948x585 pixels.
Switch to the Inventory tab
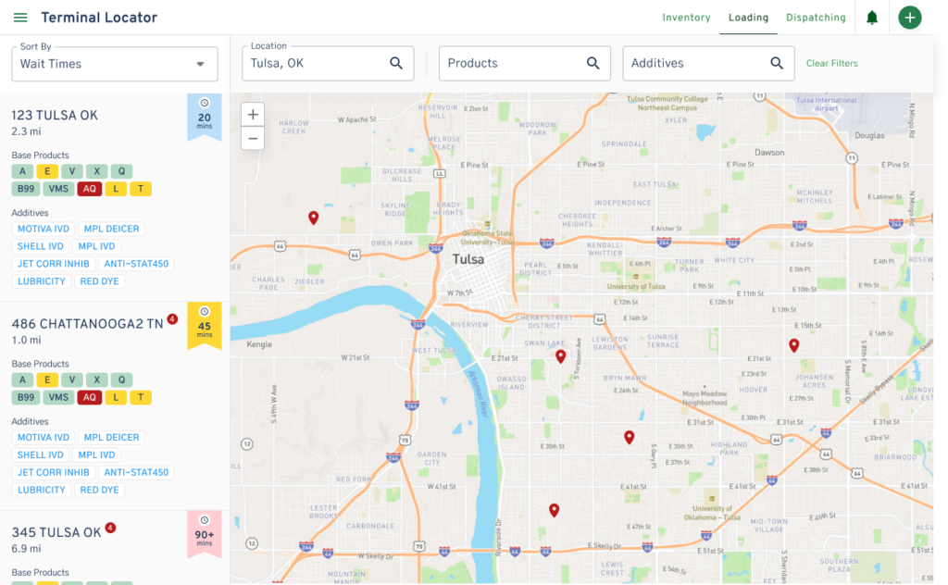pos(686,18)
